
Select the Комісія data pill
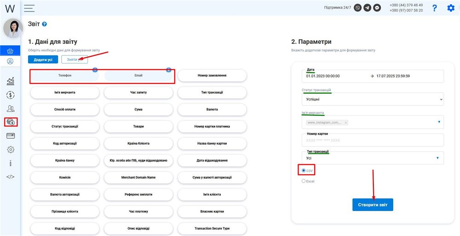(x=65, y=177)
